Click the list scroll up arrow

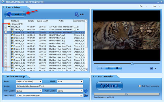(x=86, y=21)
